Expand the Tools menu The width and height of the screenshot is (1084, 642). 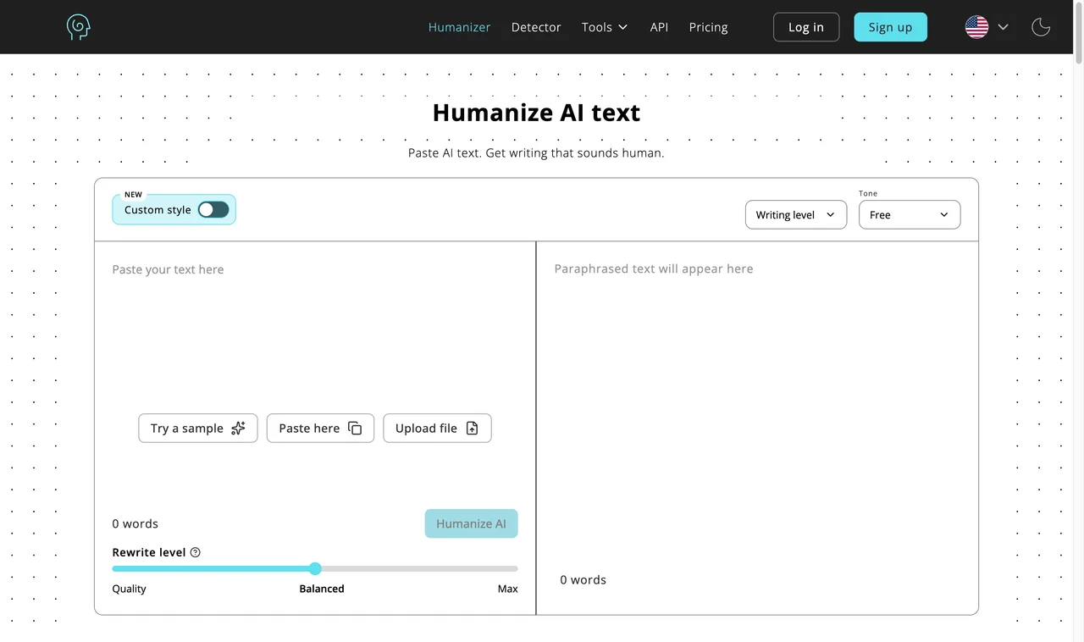tap(605, 27)
